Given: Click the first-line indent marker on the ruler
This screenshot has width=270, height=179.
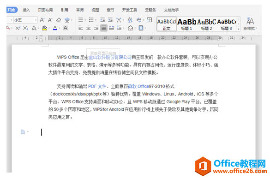Looking at the screenshot, I should pyautogui.click(x=41, y=36).
